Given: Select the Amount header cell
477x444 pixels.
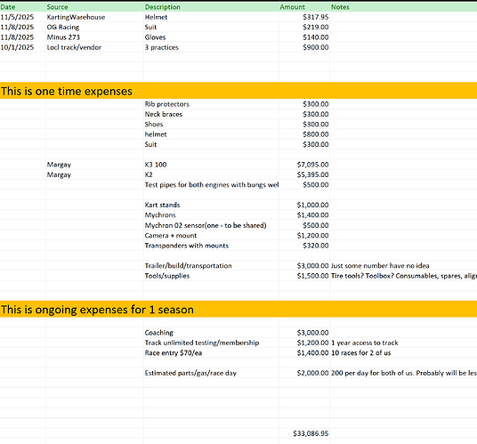Looking at the screenshot, I should click(304, 7).
